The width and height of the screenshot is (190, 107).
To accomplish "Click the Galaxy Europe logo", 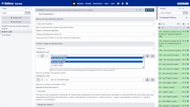I will [12, 4].
